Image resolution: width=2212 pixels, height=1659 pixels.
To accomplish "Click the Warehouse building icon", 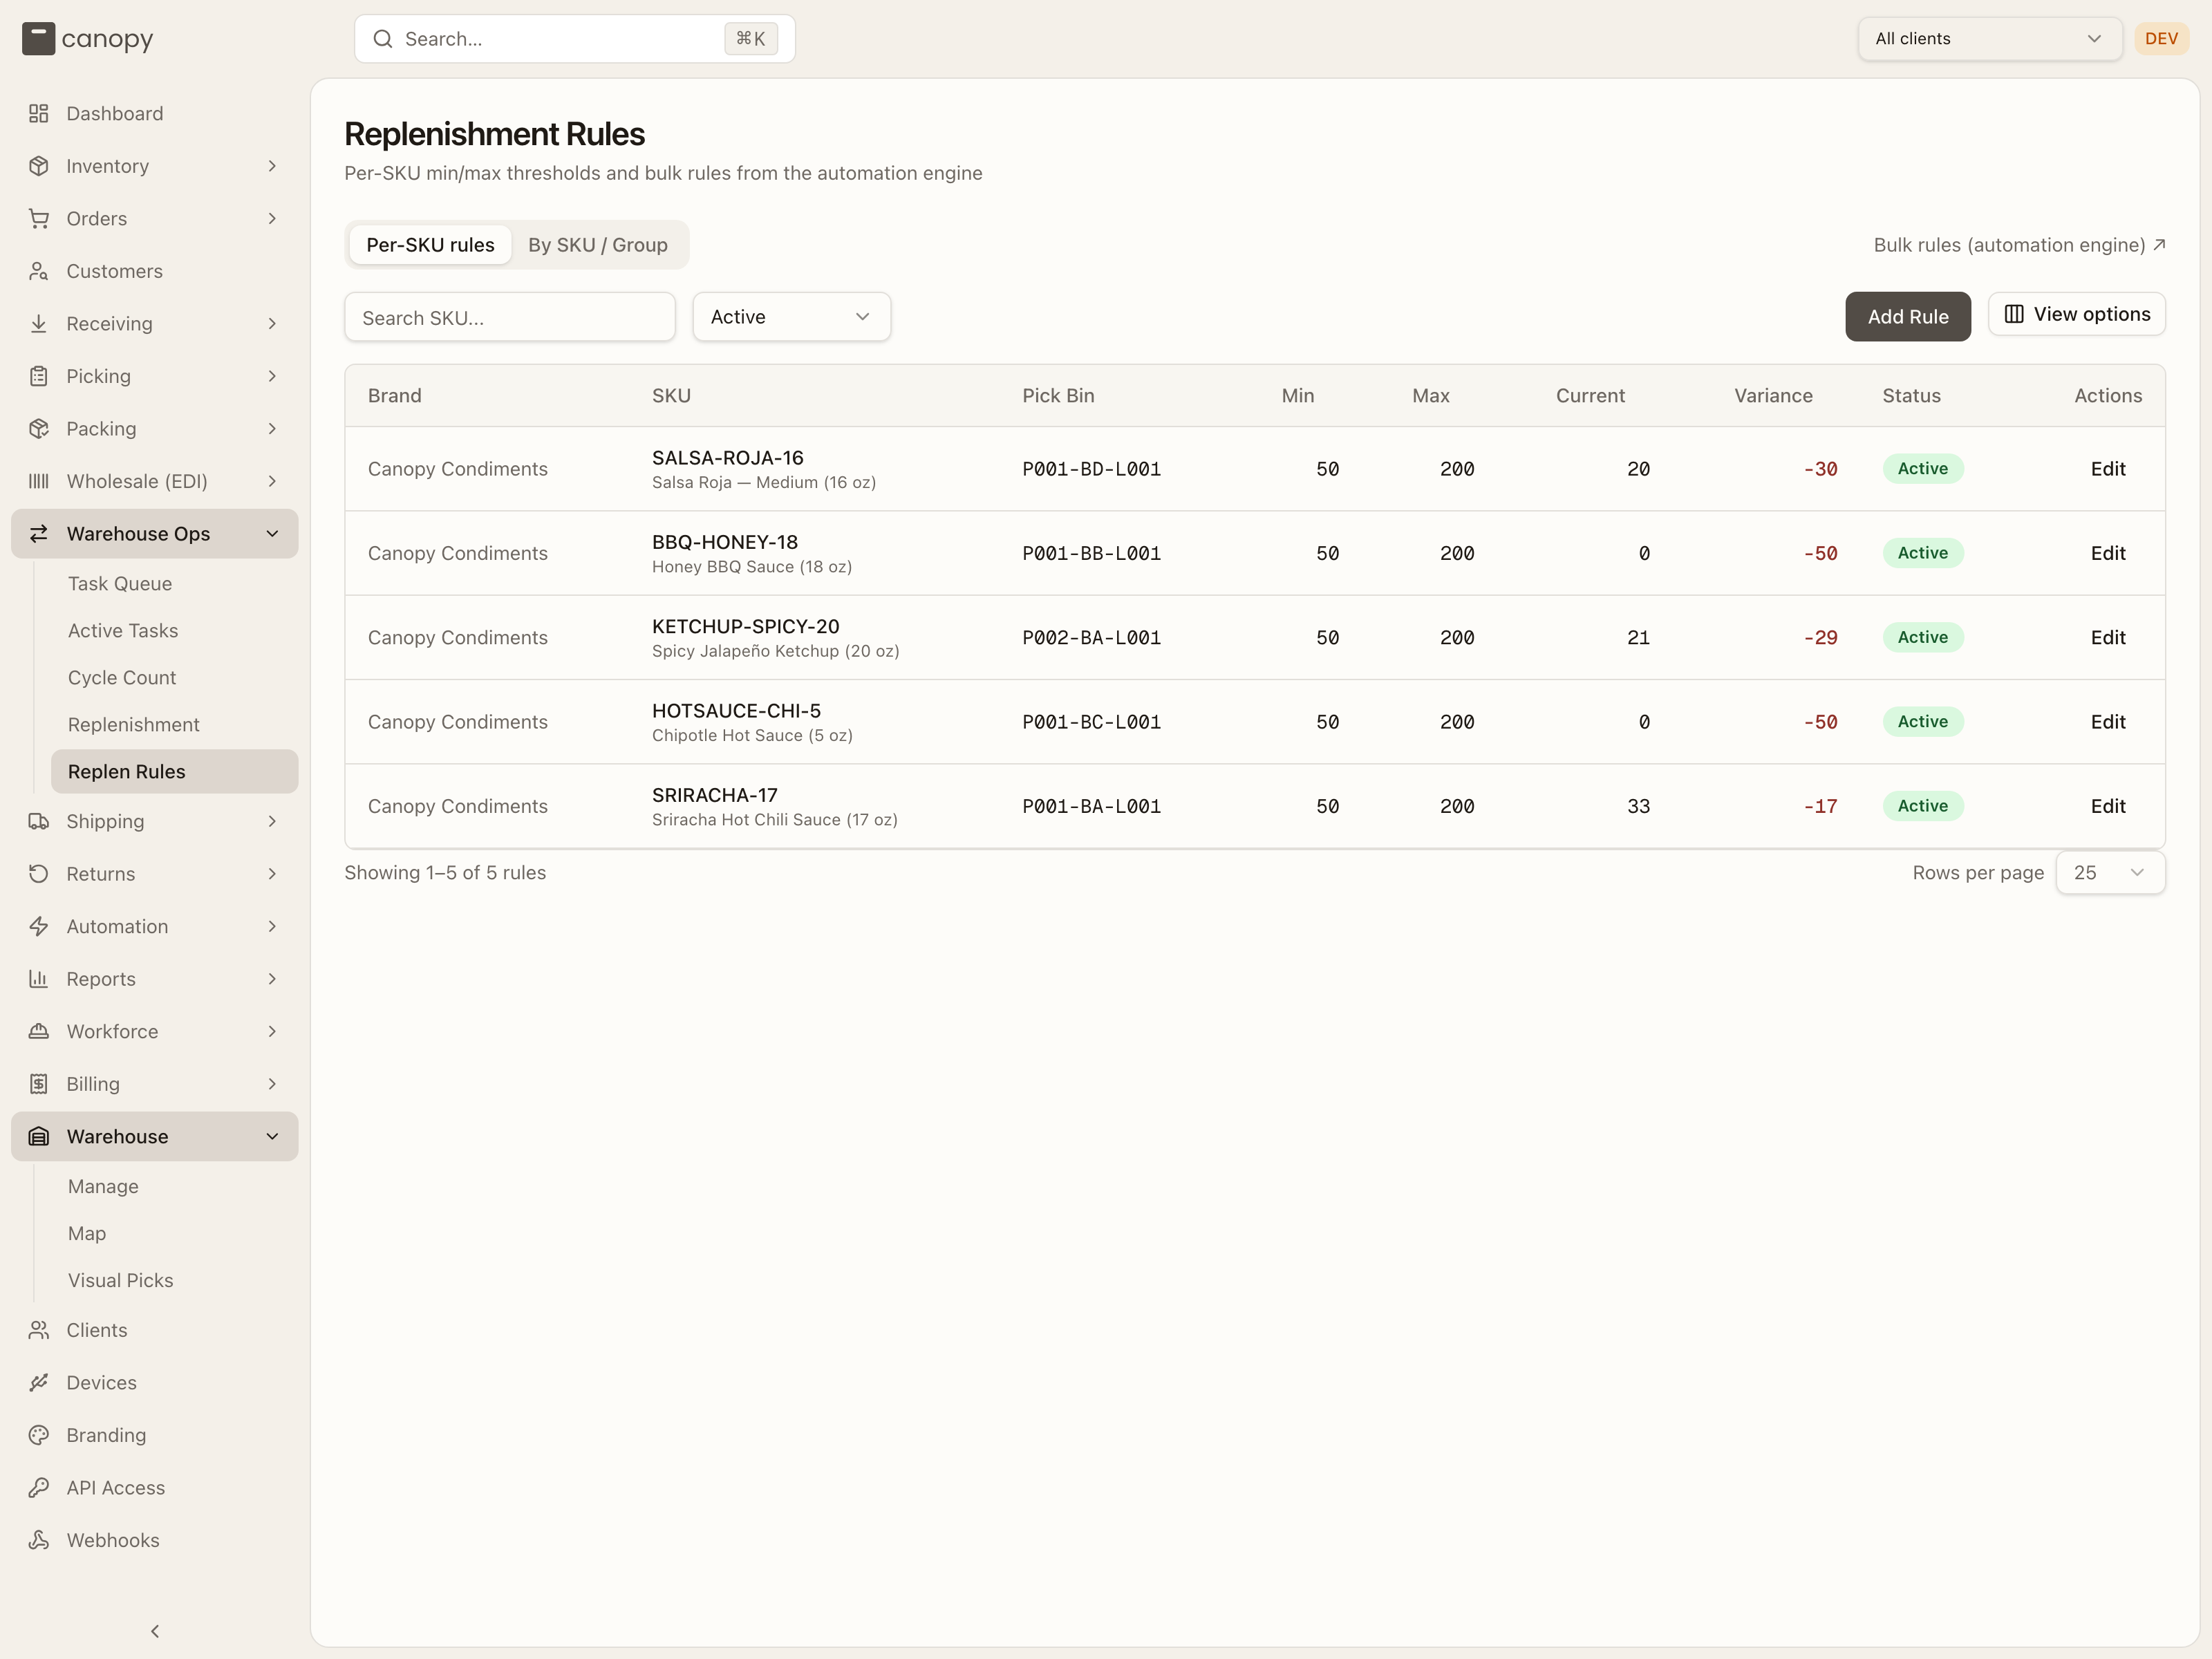I will (38, 1136).
